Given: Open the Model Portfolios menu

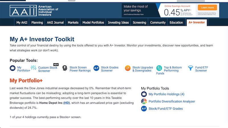Looking at the screenshot, I should (x=93, y=22).
